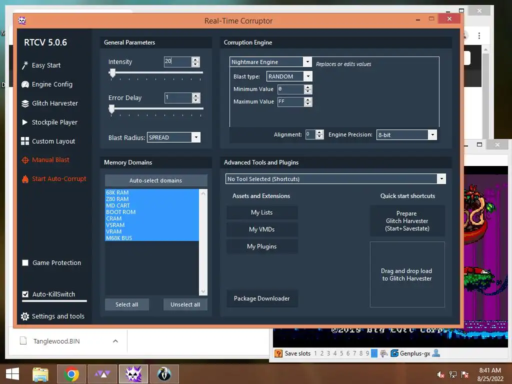Open the Blast type RANDOM dropdown
Screen dimensions: 512x384
pyautogui.click(x=307, y=76)
